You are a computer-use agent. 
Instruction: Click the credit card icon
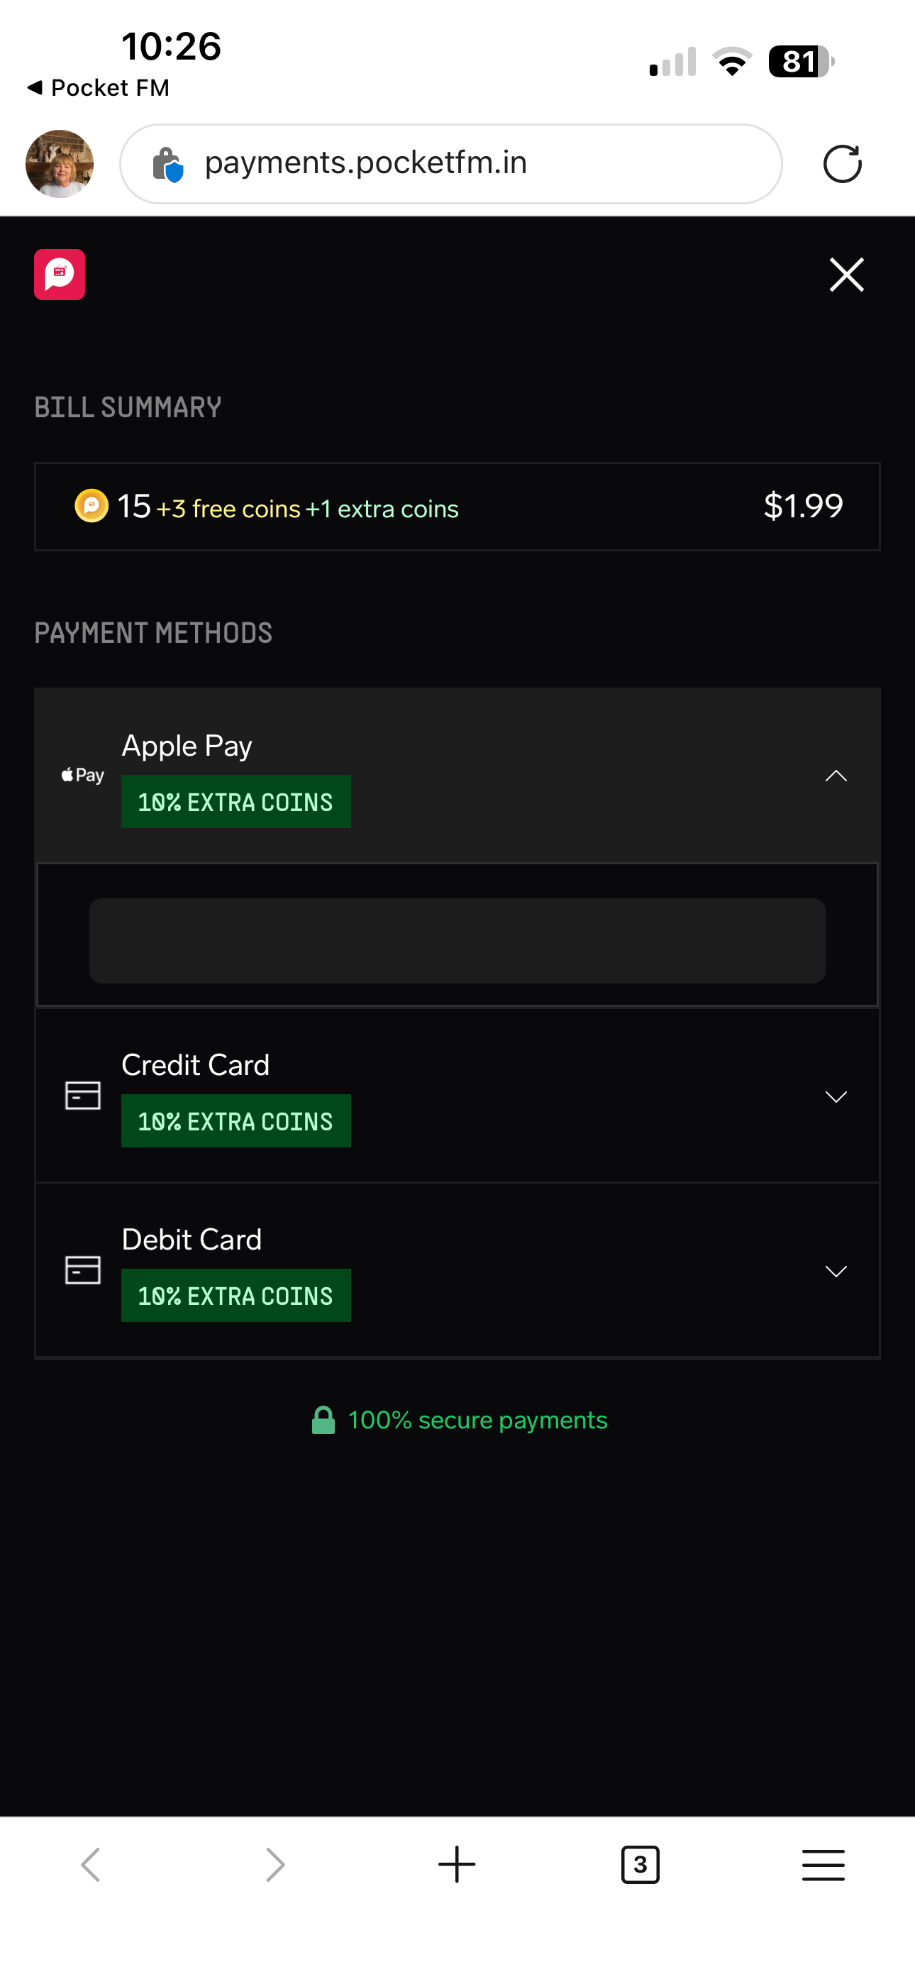(82, 1095)
